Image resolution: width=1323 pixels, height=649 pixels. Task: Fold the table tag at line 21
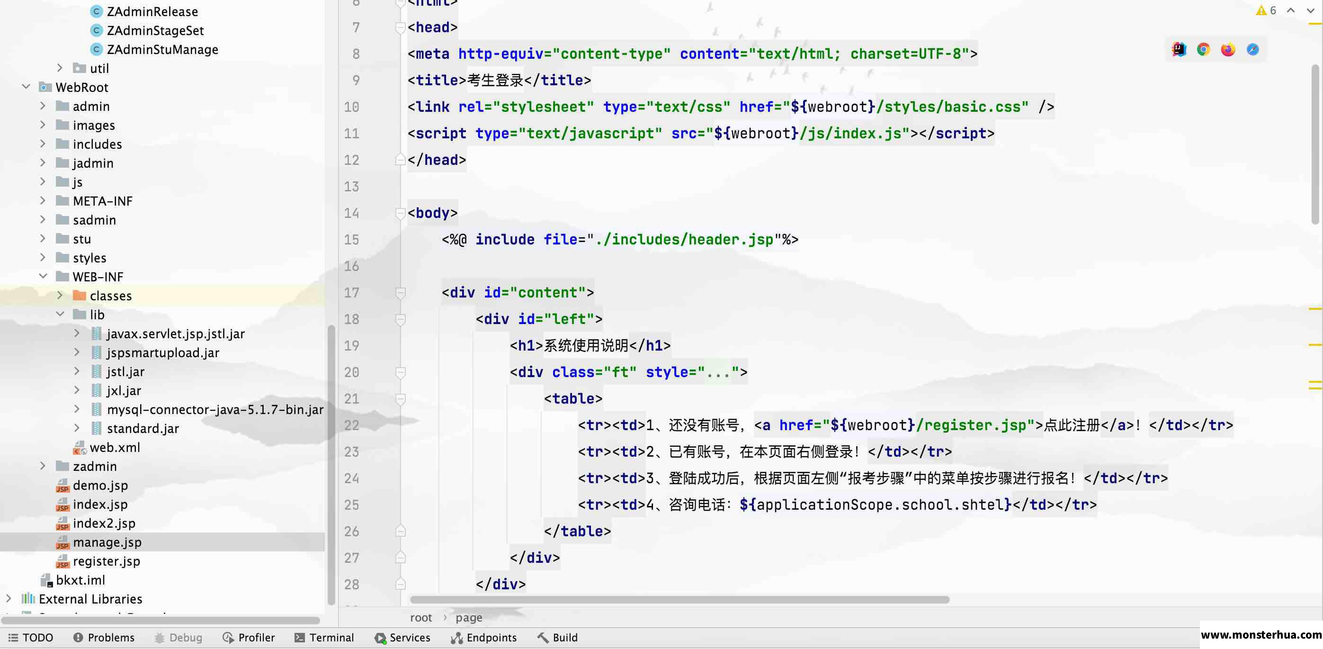tap(401, 399)
